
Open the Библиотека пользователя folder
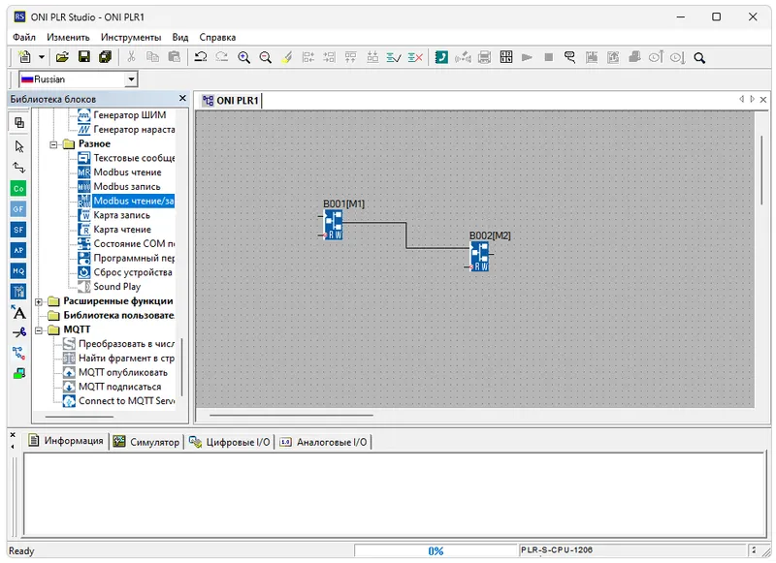point(118,315)
